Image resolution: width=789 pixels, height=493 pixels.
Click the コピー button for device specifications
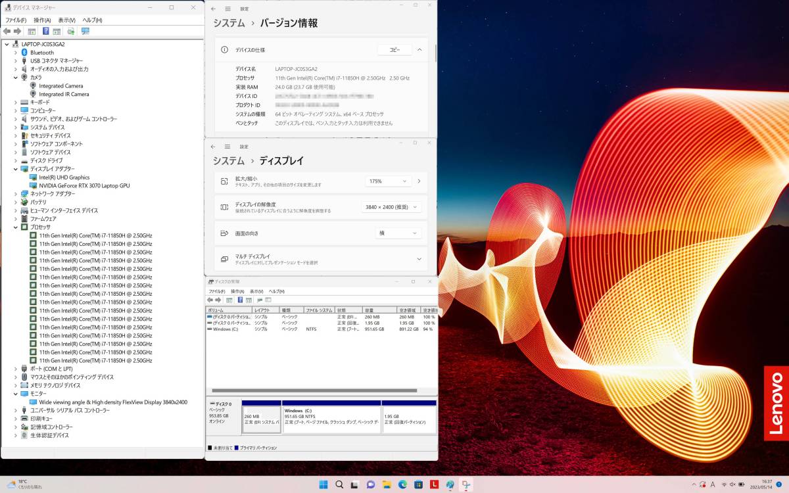coord(394,49)
